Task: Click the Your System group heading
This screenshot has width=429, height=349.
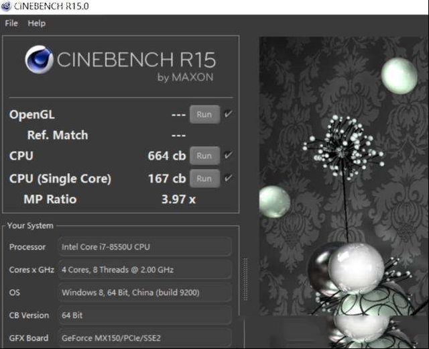Action: coord(30,226)
